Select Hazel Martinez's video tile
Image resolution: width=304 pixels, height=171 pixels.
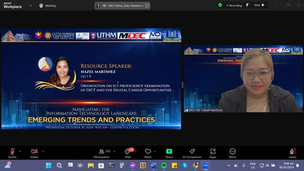tap(243, 79)
